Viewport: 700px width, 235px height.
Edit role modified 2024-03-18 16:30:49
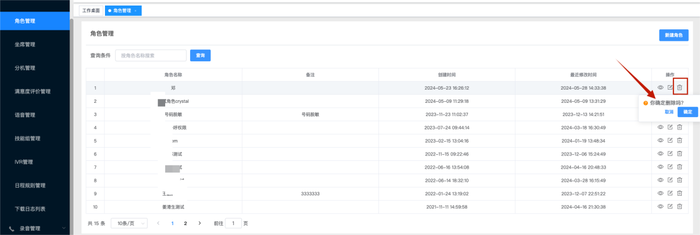click(670, 127)
